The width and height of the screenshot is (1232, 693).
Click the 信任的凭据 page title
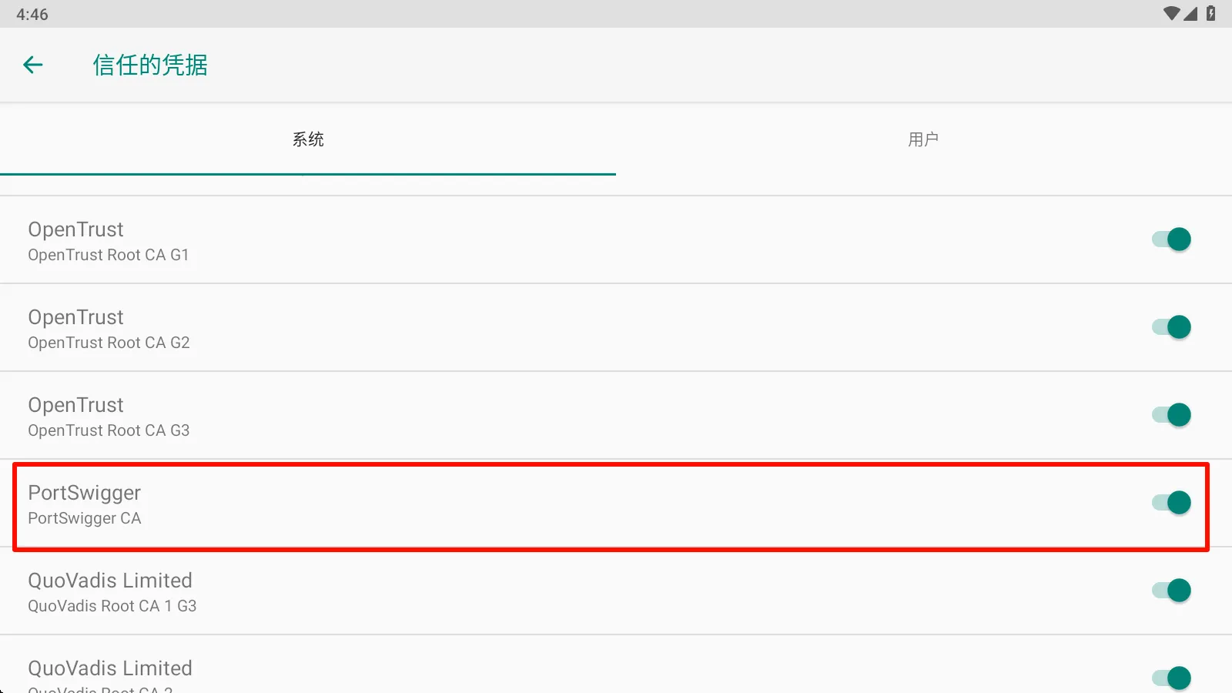[x=150, y=65]
